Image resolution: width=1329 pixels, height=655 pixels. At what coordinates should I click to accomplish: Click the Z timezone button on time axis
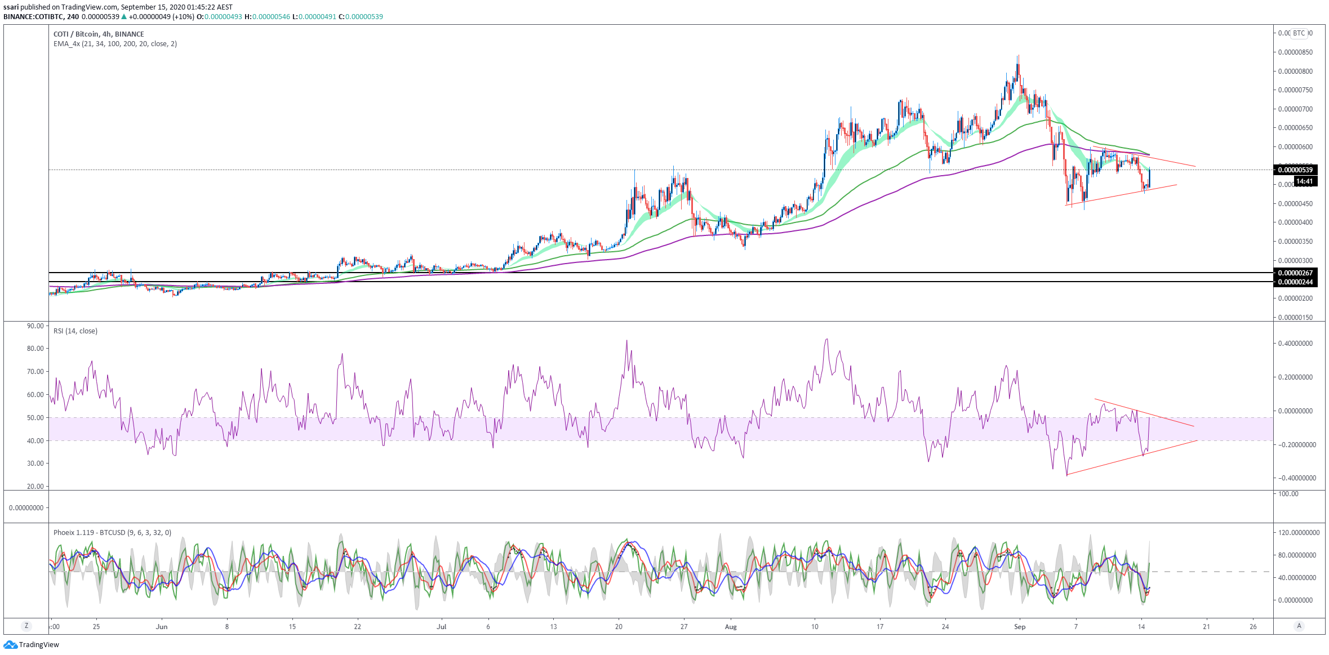(x=26, y=626)
